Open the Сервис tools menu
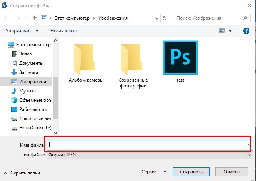Screen dimensions: 256x181 (153, 171)
